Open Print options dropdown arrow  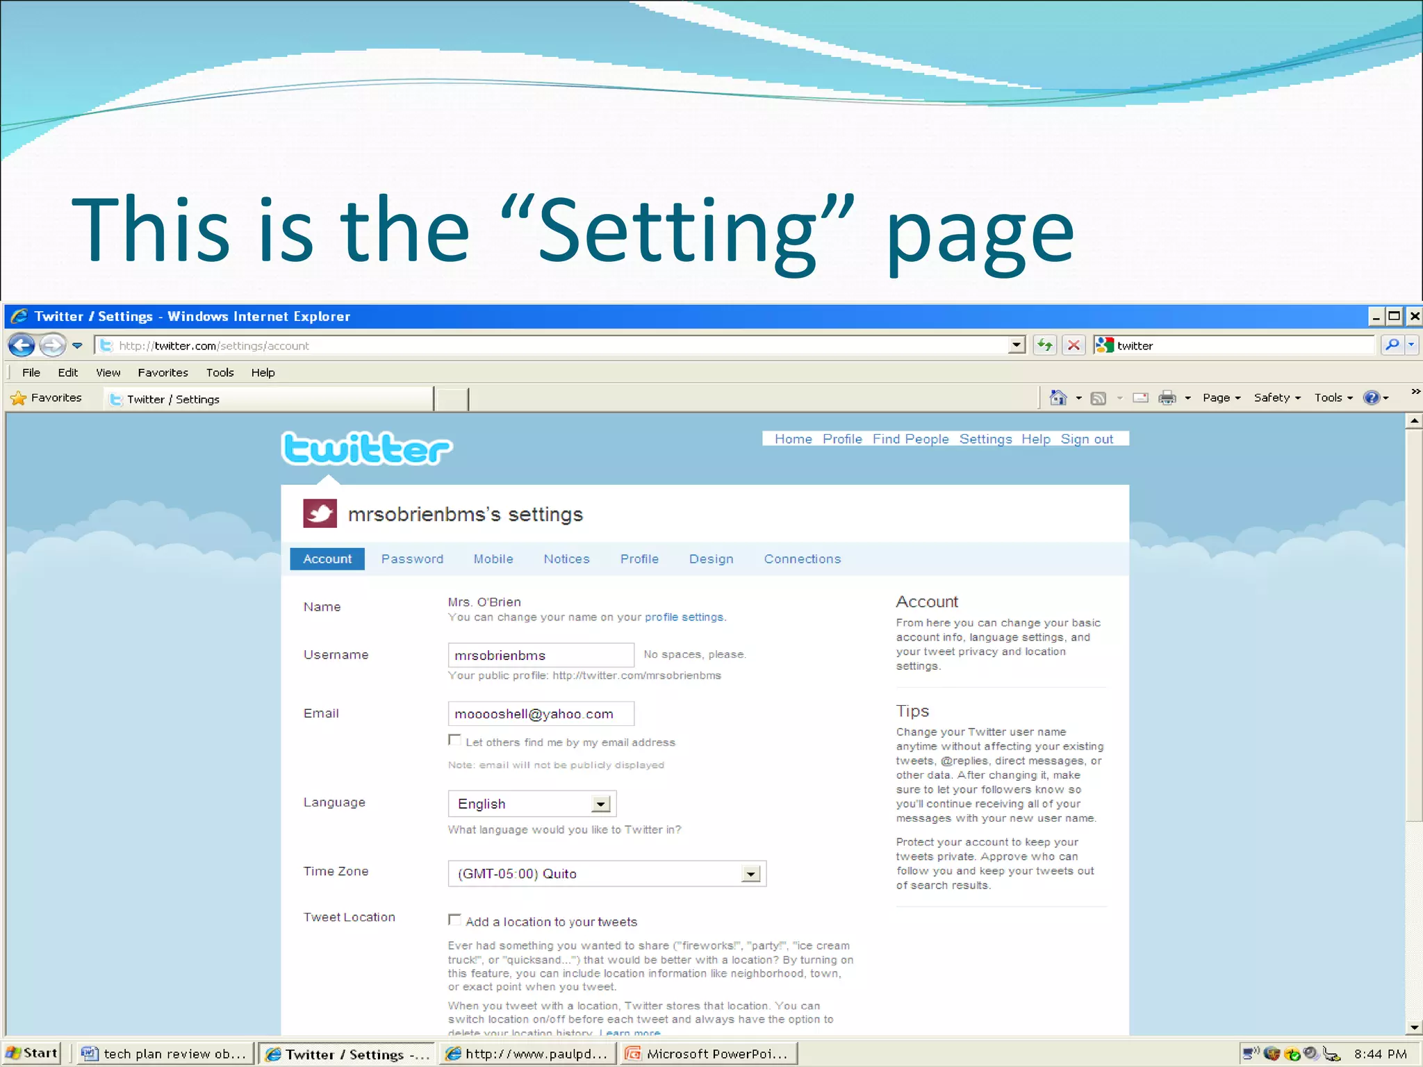pos(1187,398)
